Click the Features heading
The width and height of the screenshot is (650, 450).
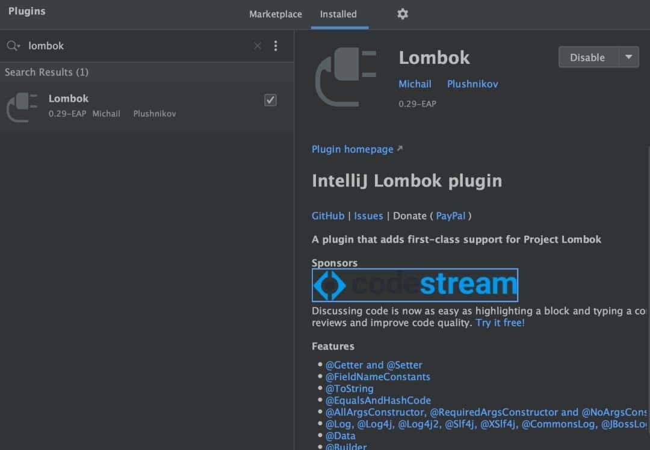[333, 347]
